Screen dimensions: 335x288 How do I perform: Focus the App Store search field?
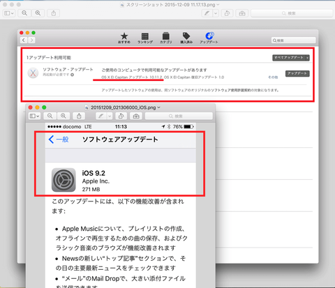[293, 40]
